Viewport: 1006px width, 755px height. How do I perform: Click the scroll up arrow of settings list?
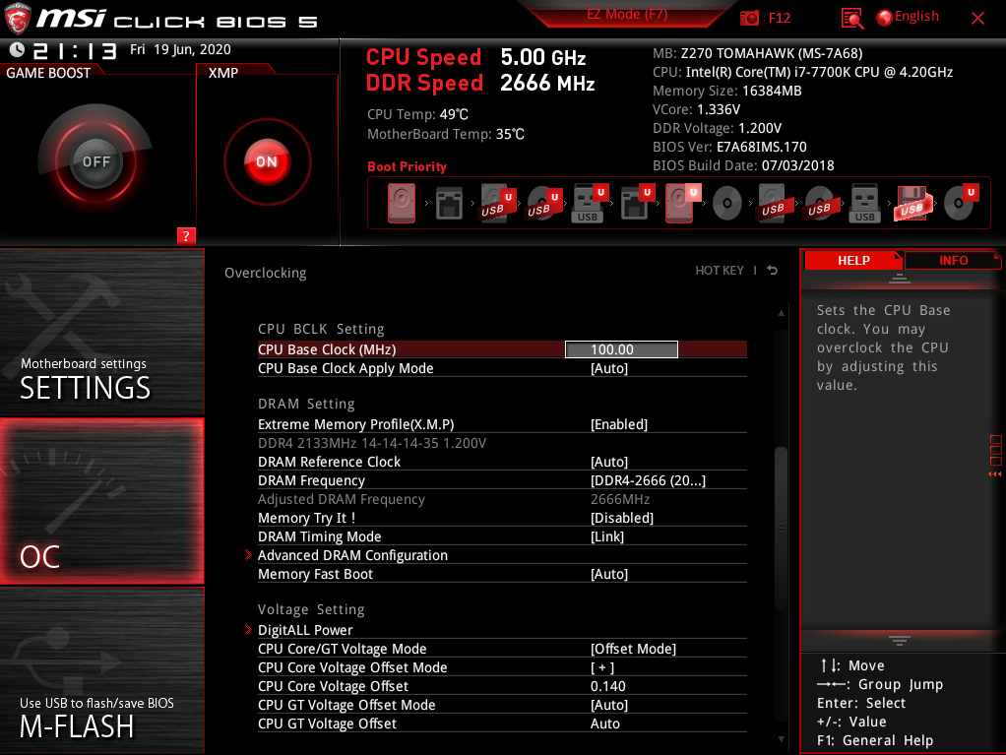point(781,313)
